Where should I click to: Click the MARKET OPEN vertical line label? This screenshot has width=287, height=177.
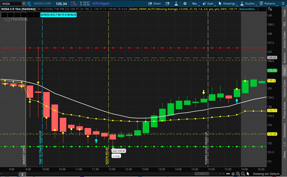point(24,155)
